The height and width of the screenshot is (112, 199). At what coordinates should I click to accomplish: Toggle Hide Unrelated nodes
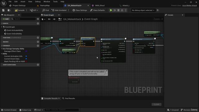click(59, 10)
